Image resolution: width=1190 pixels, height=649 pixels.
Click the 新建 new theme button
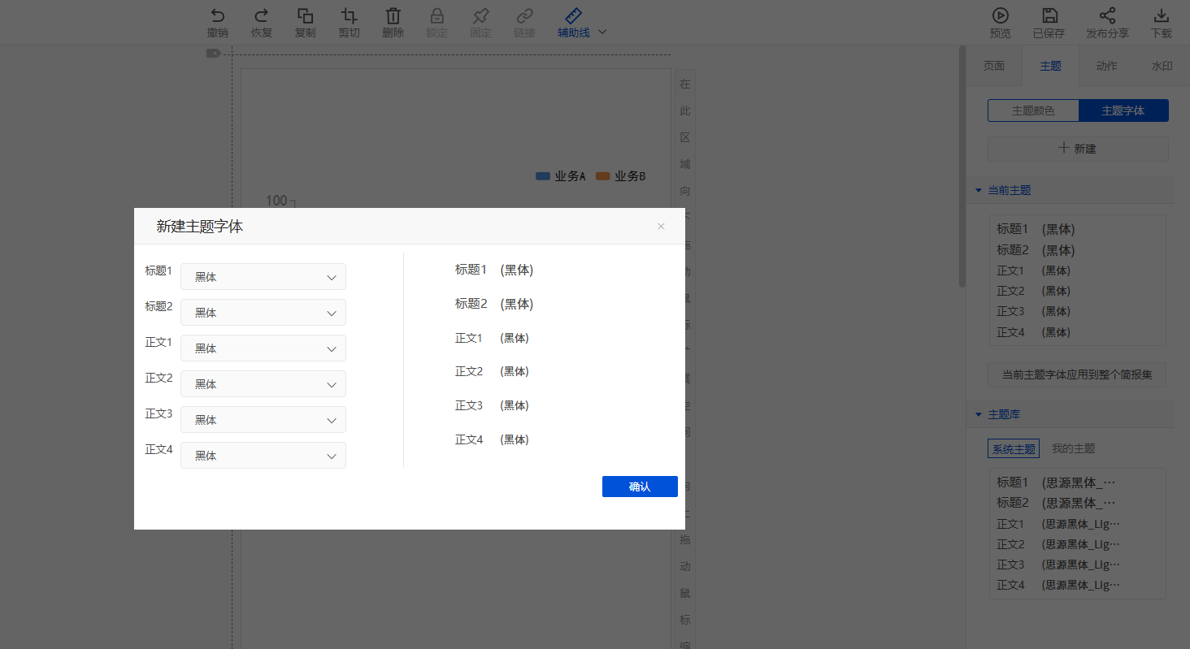tap(1078, 149)
